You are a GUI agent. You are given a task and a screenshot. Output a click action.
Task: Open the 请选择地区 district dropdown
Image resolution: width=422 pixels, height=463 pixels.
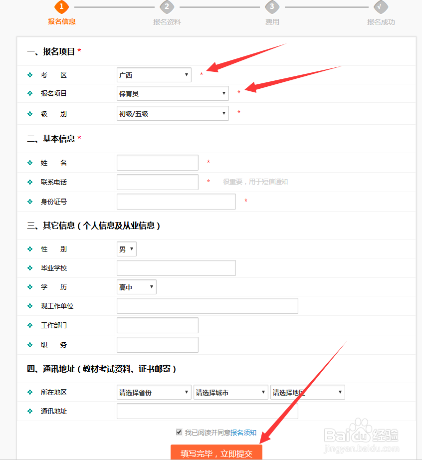pos(307,392)
